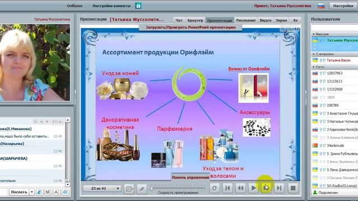The image size is (358, 201).
Task: Click the Послать send button
Action: tap(19, 192)
